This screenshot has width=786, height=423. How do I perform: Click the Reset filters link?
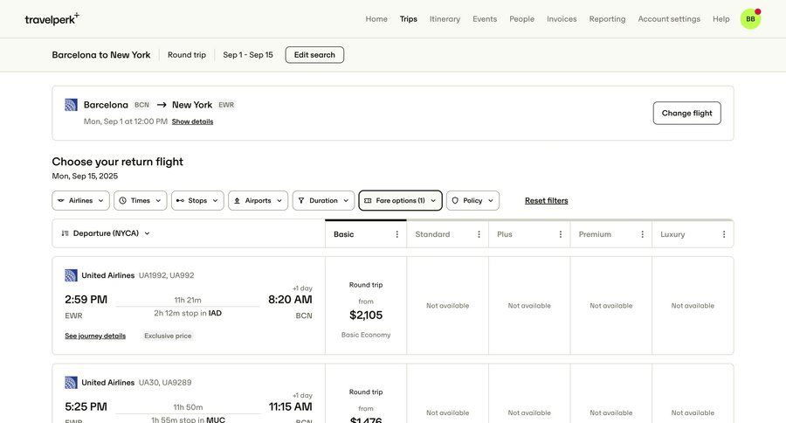click(x=546, y=201)
